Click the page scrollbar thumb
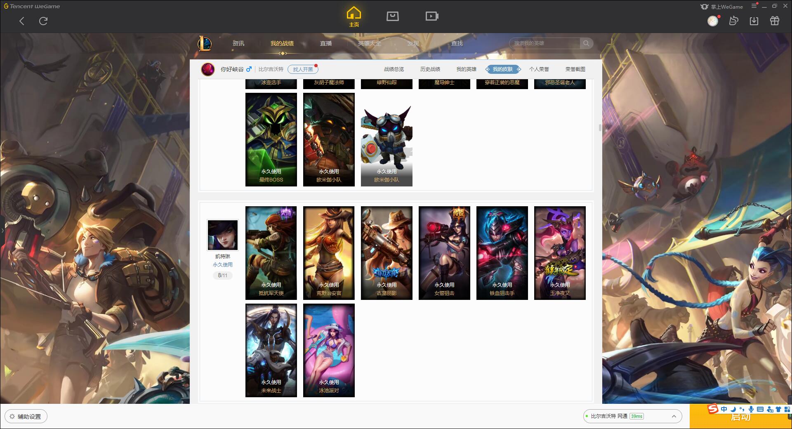792x429 pixels. pyautogui.click(x=600, y=127)
